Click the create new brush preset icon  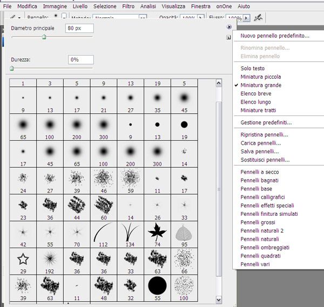pos(228,37)
